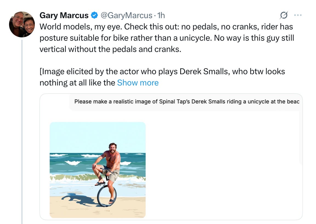
Task: Open the @GaryMarcus handle link
Action: pos(126,15)
